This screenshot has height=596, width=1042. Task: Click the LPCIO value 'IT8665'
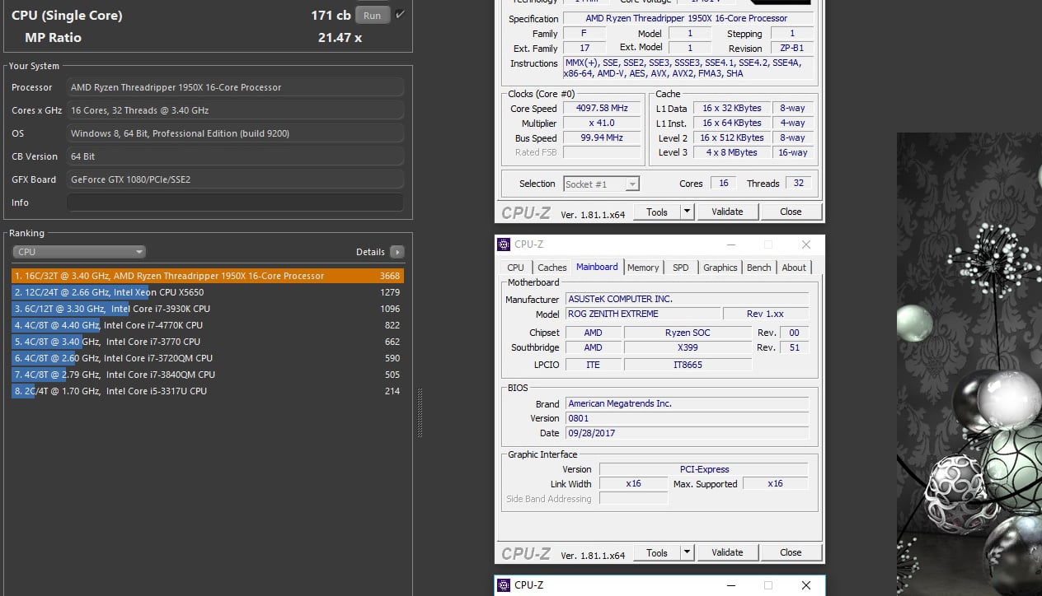[x=688, y=365]
